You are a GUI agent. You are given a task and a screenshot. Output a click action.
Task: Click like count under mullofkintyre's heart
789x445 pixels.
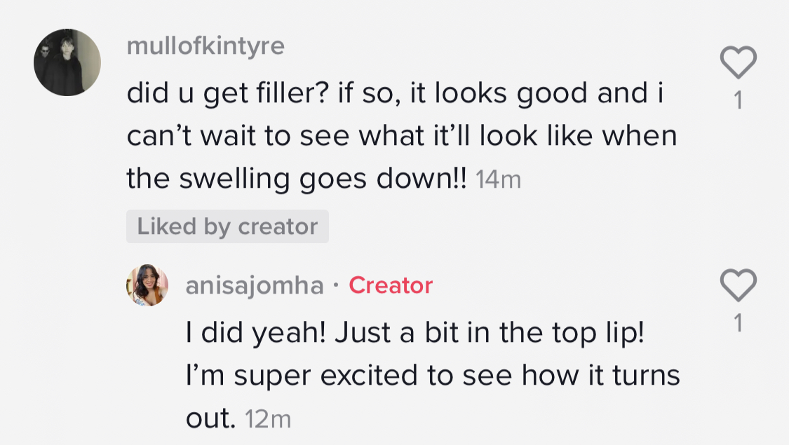click(739, 101)
